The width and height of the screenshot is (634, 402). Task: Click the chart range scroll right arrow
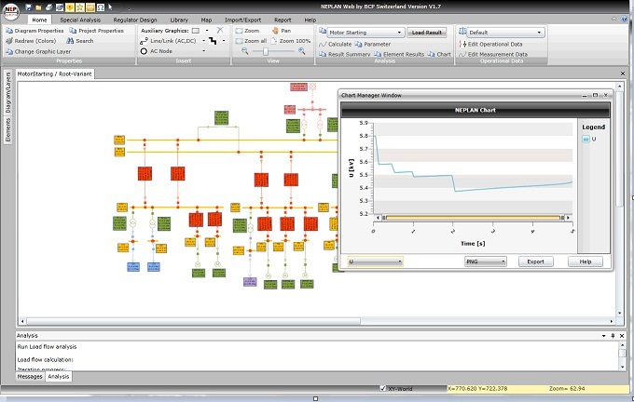point(568,218)
